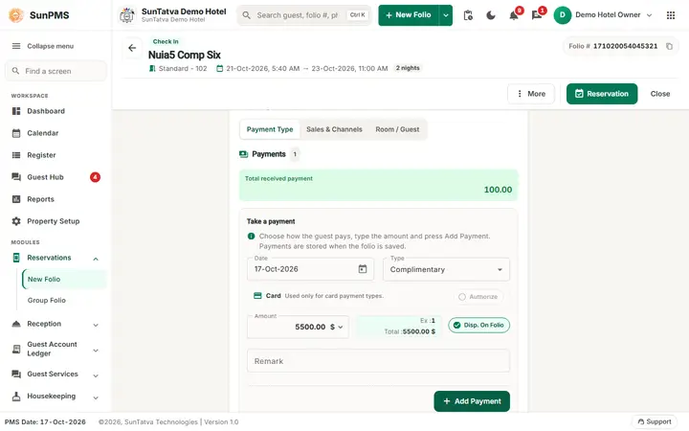Screen dimensions: 689x431
Task: Focus the top guest search field
Action: click(x=303, y=15)
